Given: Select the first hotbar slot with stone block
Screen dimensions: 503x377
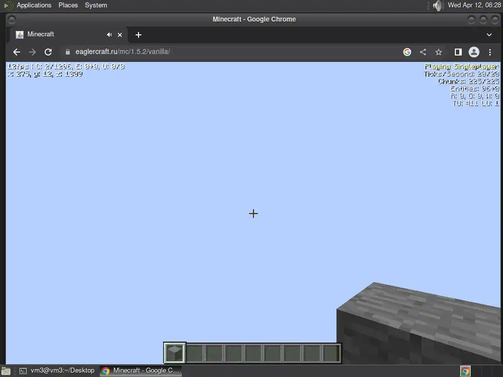Looking at the screenshot, I should pyautogui.click(x=175, y=353).
